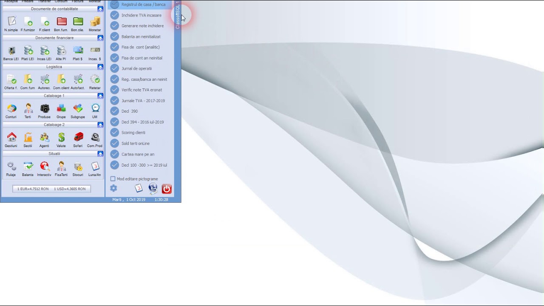This screenshot has width=544, height=306.
Task: Open the Balanta report icon
Action: point(28,166)
